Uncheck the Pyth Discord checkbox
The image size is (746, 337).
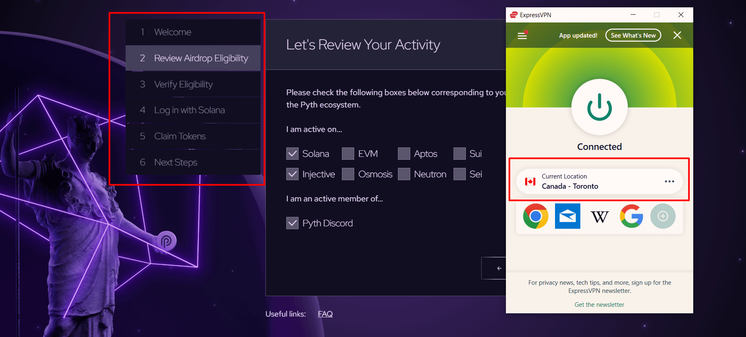click(292, 223)
